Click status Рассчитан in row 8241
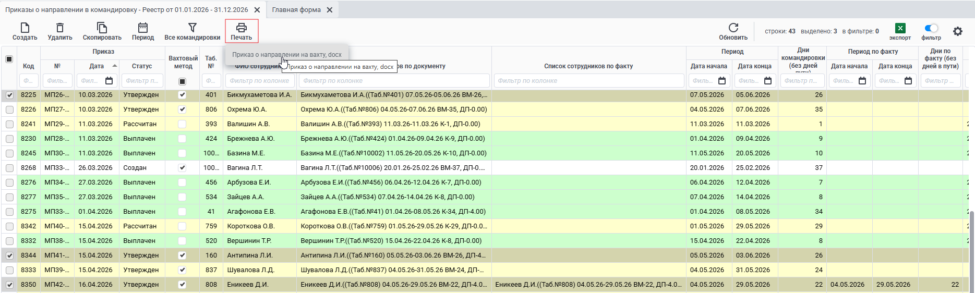Image resolution: width=975 pixels, height=293 pixels. tap(140, 124)
